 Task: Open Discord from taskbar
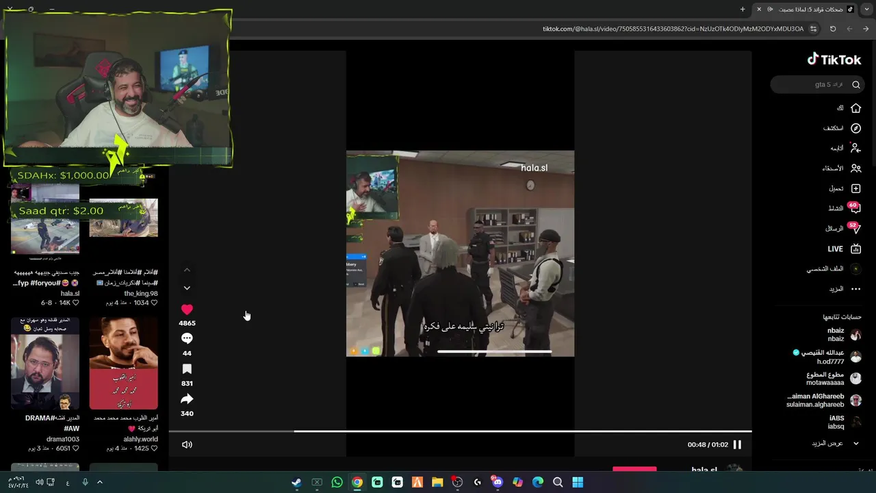[498, 482]
